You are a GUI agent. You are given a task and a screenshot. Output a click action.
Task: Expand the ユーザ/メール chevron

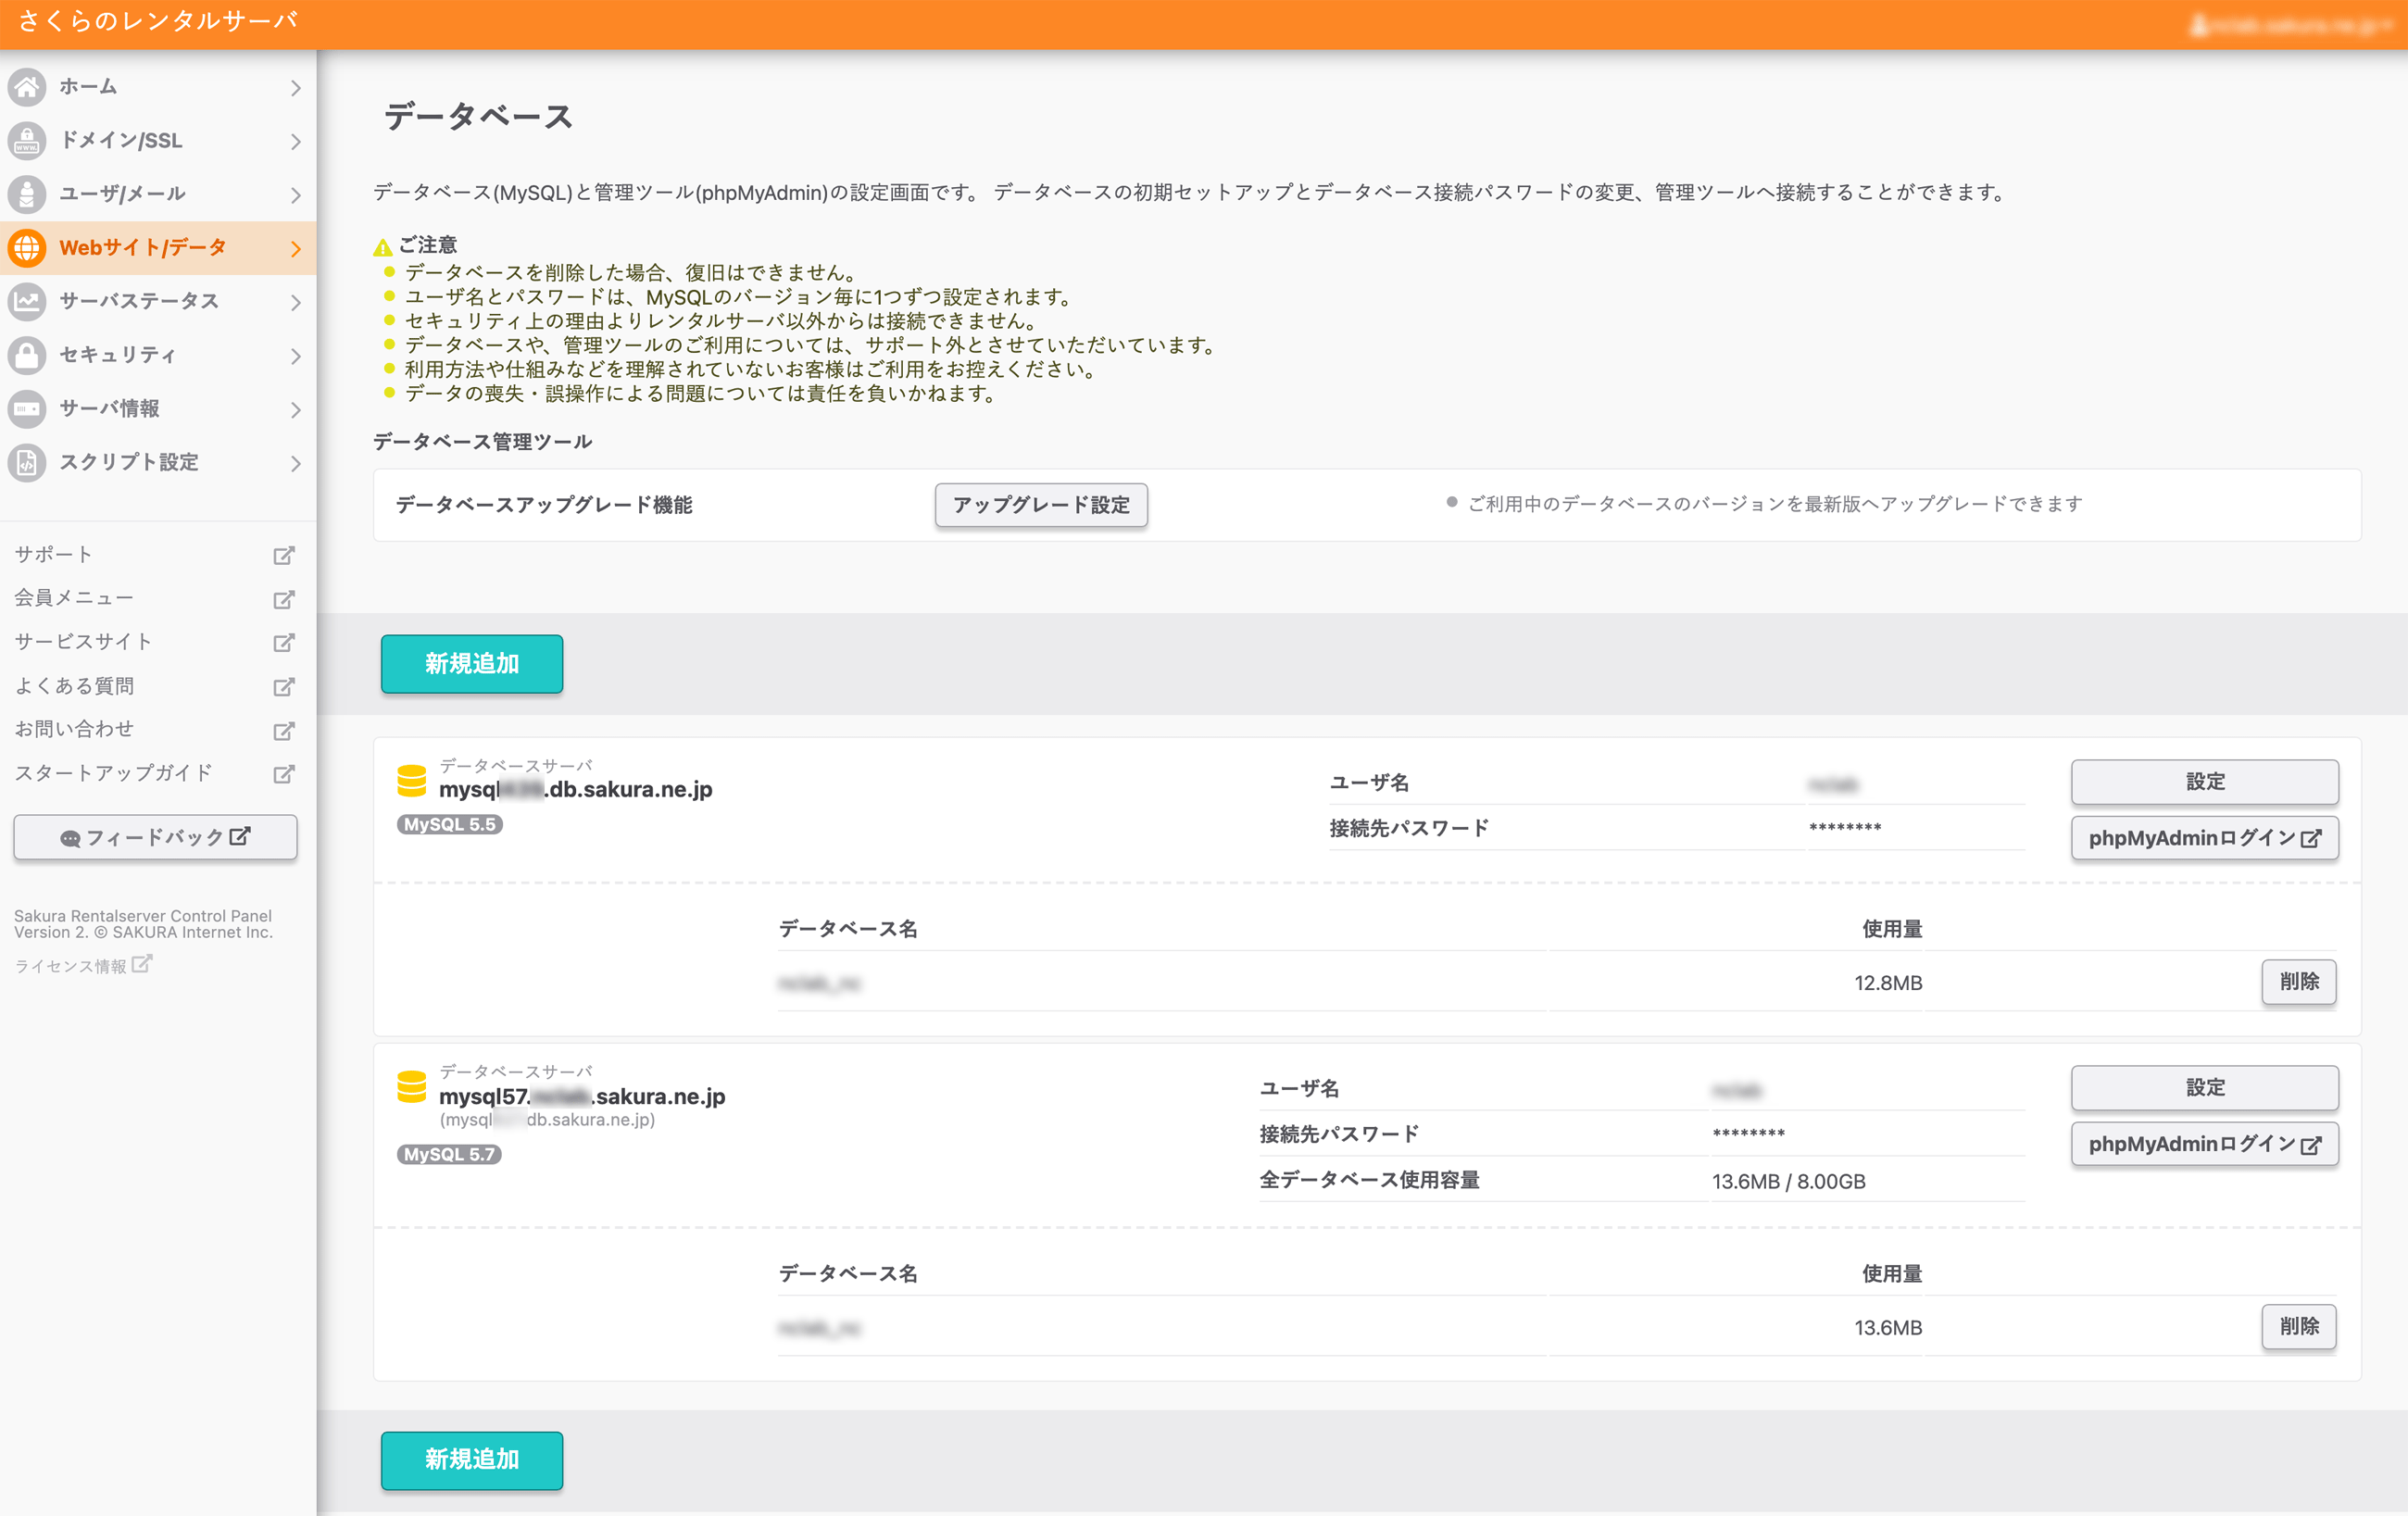point(295,195)
